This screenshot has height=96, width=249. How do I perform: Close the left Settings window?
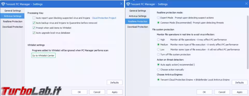(121, 4)
